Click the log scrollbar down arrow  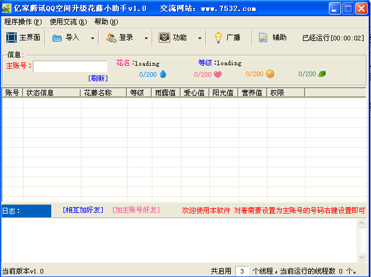coord(361,257)
